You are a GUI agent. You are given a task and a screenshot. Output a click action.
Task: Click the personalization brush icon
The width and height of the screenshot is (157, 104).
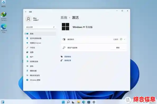27,48
